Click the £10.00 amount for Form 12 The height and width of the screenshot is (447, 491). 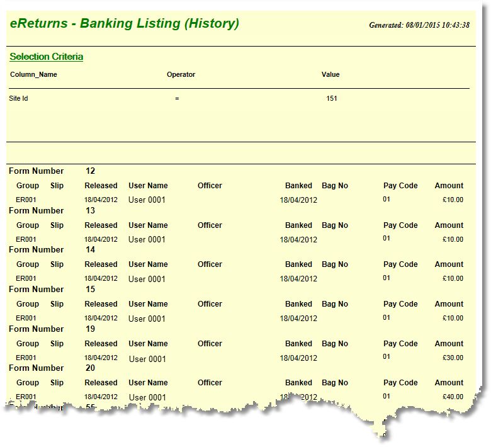[x=453, y=200]
